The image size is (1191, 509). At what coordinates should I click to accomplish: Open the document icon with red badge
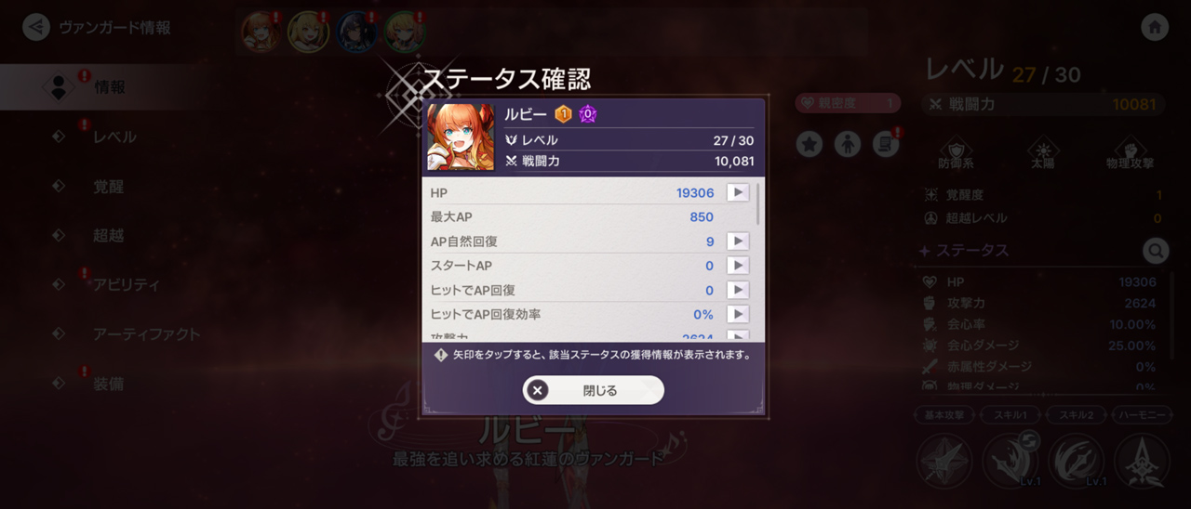886,144
